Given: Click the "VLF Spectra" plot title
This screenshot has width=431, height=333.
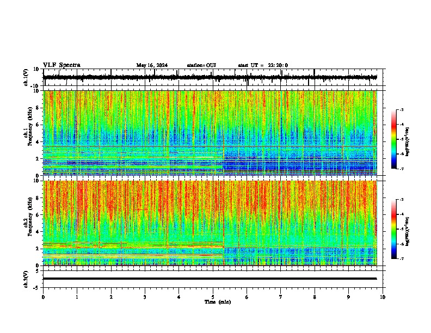Looking at the screenshot, I should tap(61, 65).
